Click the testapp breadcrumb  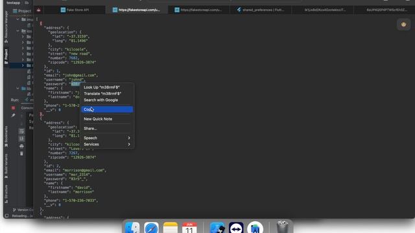click(13, 3)
